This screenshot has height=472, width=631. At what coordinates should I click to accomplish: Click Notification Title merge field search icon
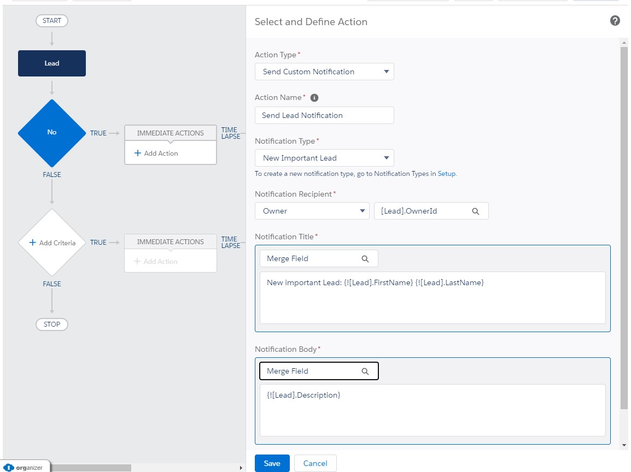[x=365, y=259]
